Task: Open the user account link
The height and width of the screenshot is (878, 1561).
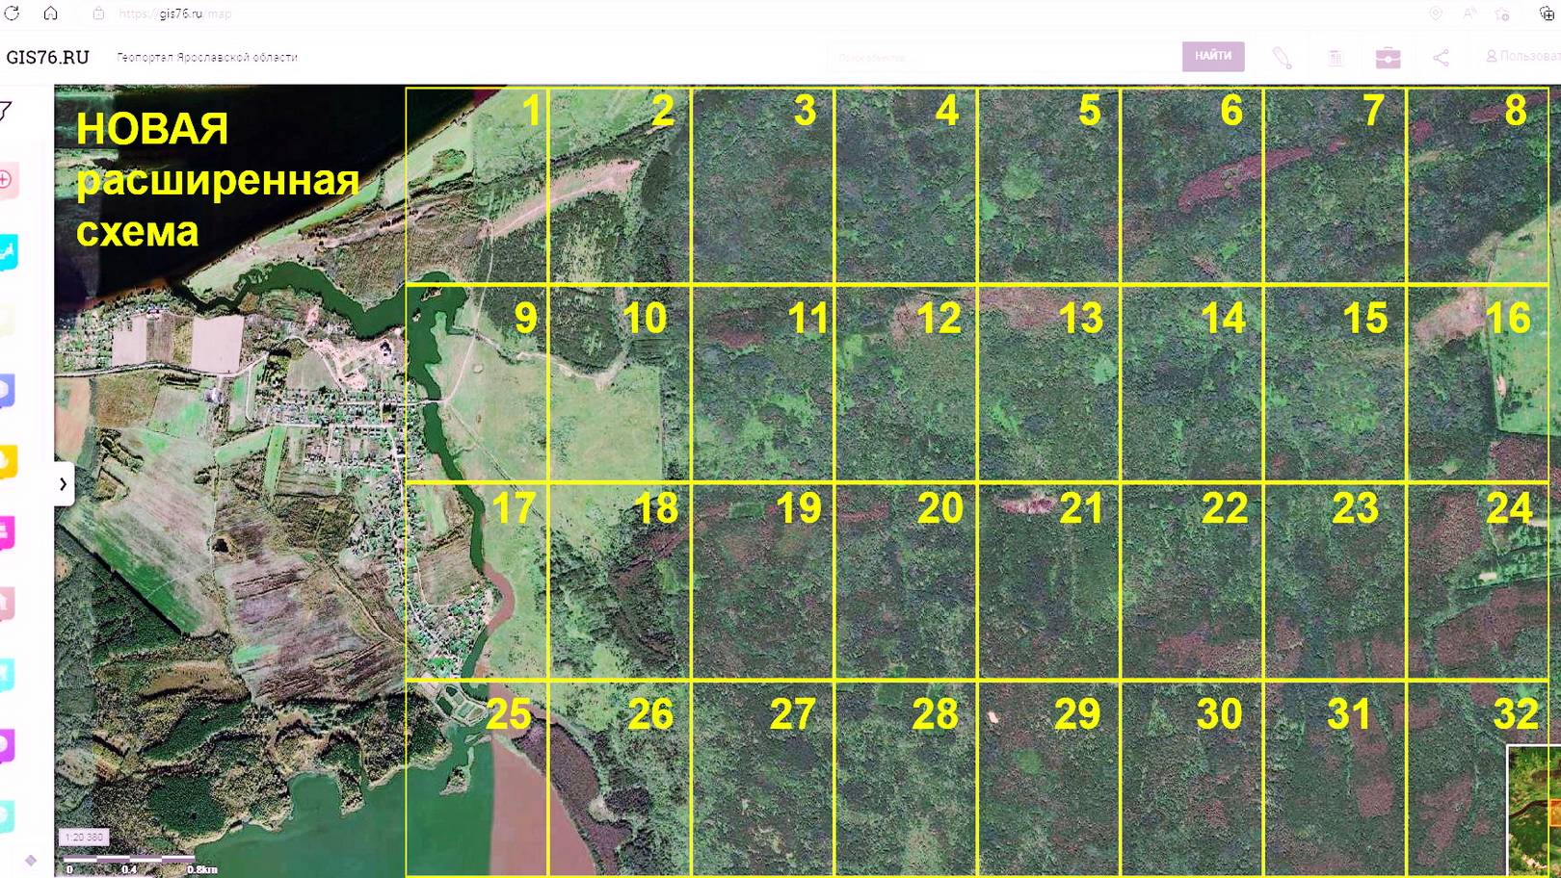Action: pos(1522,57)
